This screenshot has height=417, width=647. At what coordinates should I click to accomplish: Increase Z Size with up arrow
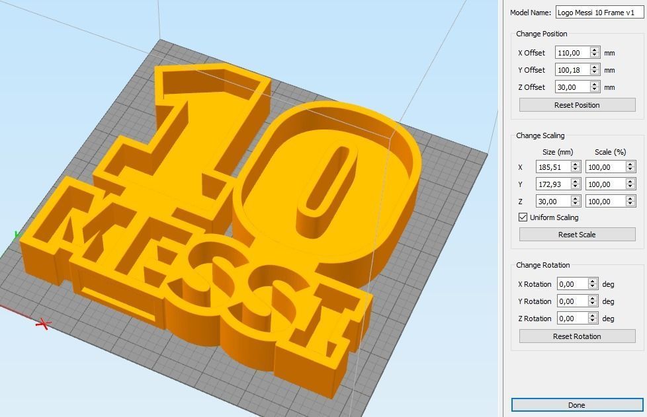tap(576, 199)
